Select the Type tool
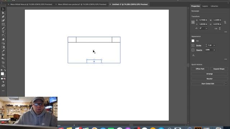 click(3, 32)
